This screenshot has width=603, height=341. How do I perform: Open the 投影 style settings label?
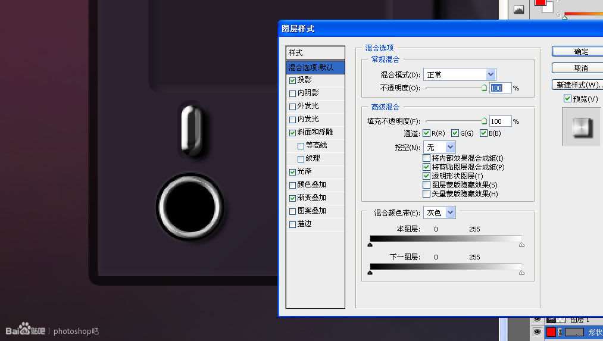tap(304, 80)
